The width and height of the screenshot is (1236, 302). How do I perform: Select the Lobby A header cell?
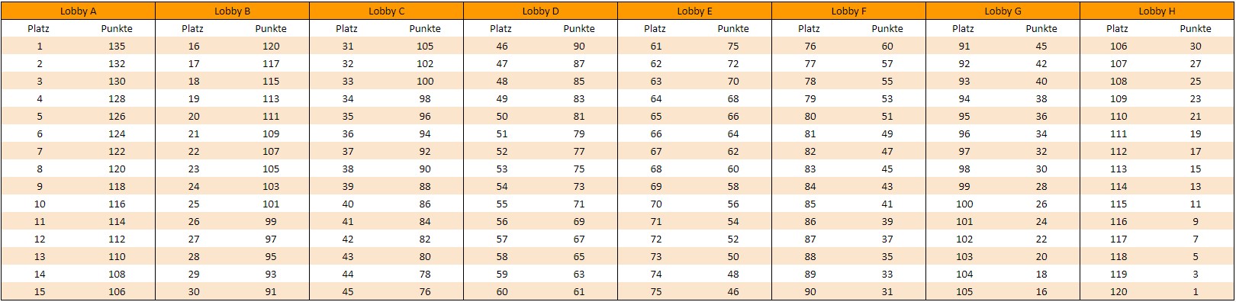click(x=78, y=11)
